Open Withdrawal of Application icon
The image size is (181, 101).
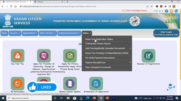96,84
